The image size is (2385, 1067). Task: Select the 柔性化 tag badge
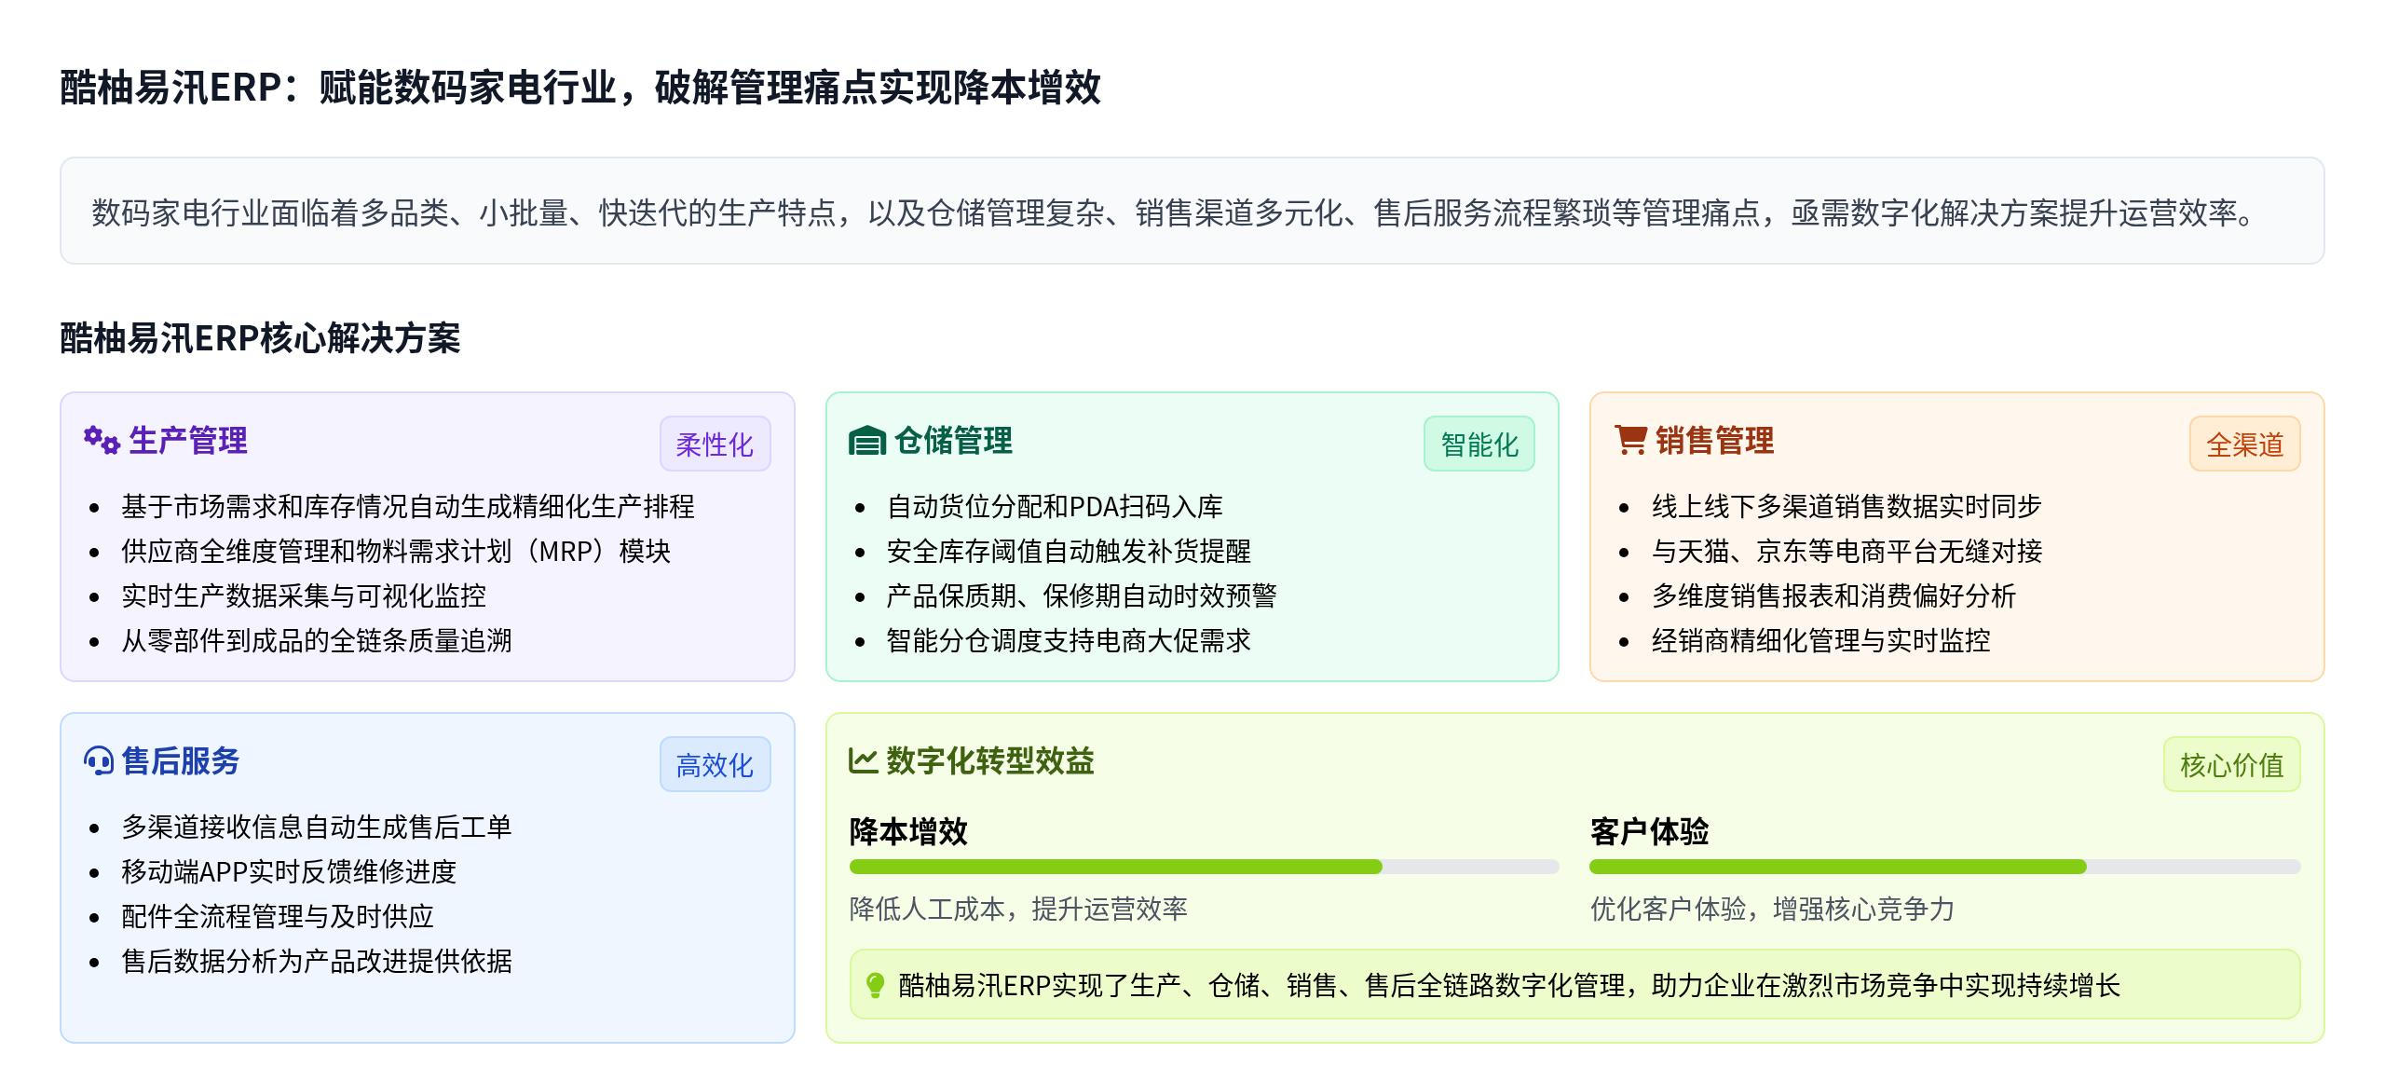[715, 445]
